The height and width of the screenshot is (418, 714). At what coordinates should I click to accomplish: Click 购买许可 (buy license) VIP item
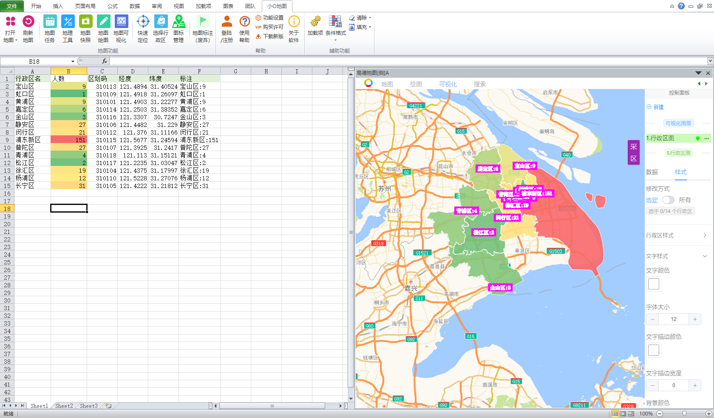click(x=269, y=27)
